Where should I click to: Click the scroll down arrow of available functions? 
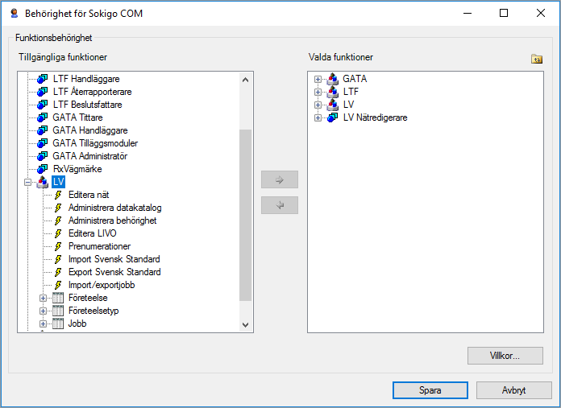point(245,325)
